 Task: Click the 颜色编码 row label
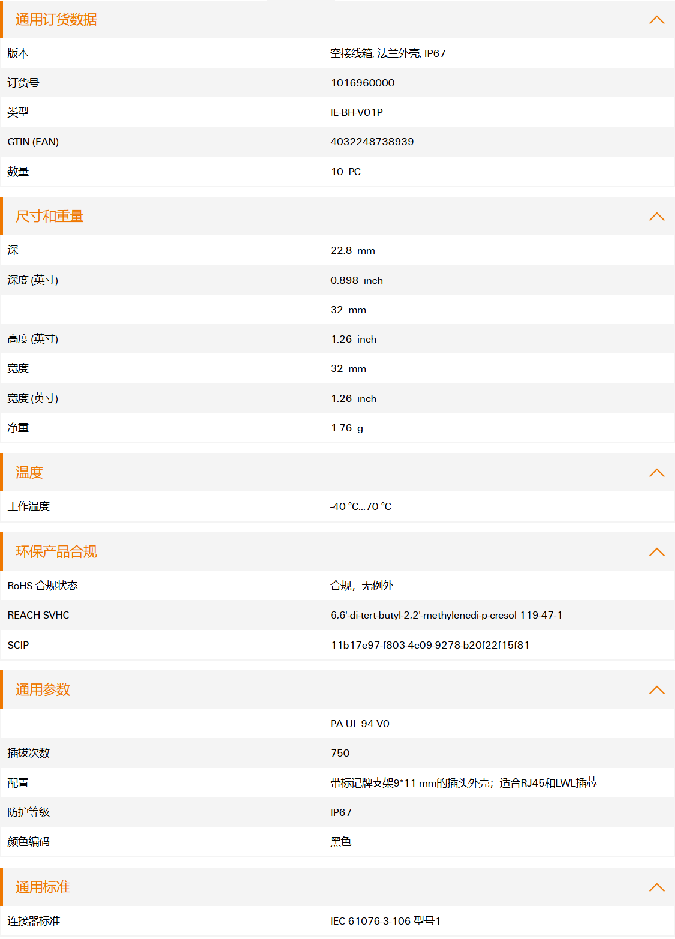(x=29, y=842)
